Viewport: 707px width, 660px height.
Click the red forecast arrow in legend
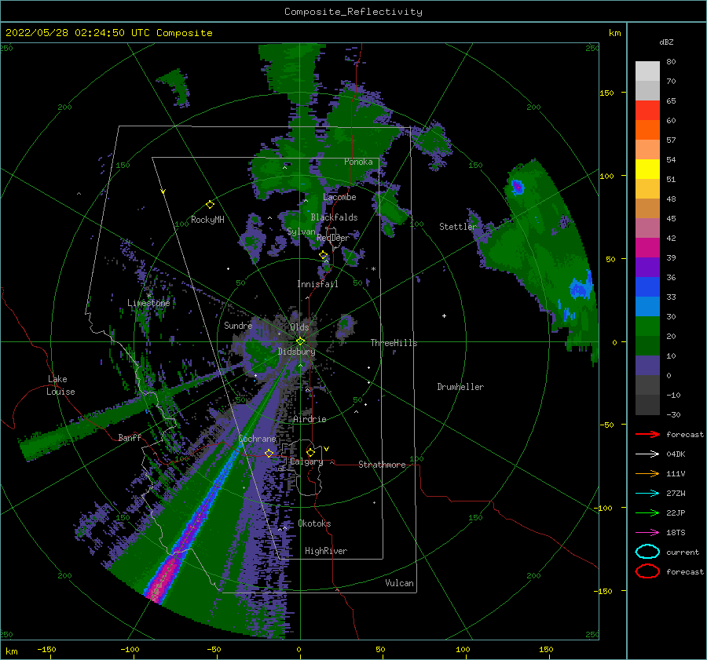coord(647,434)
